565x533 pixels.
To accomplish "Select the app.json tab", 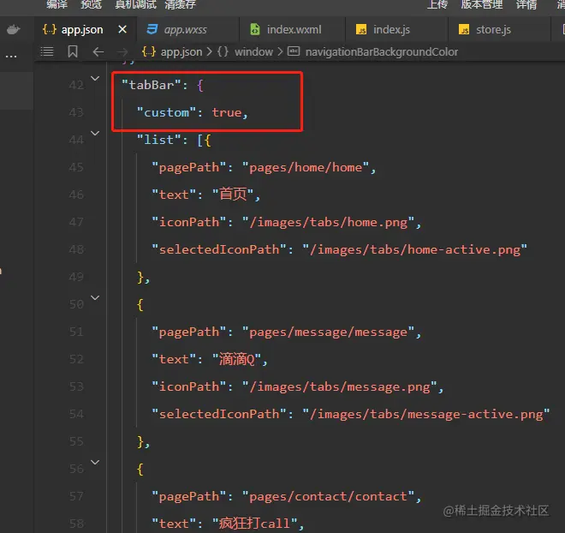I will coord(82,30).
